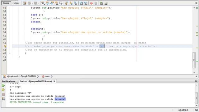
Task: Toggle Bookmark on current line
Action: pyautogui.click(x=76, y=3)
